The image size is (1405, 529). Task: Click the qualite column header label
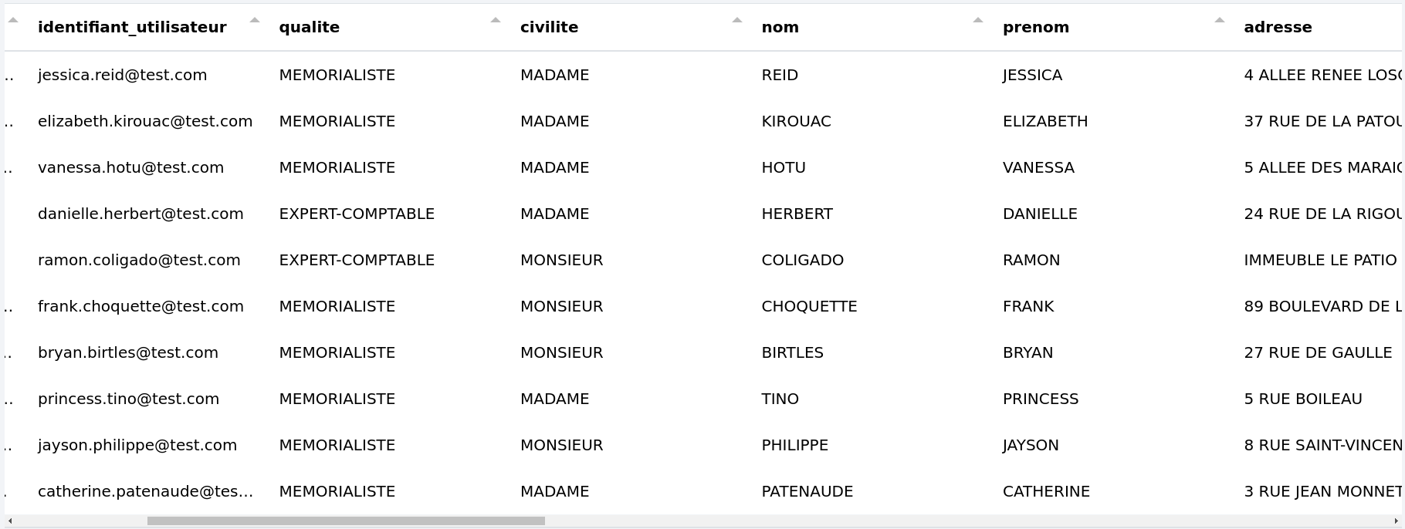click(309, 27)
